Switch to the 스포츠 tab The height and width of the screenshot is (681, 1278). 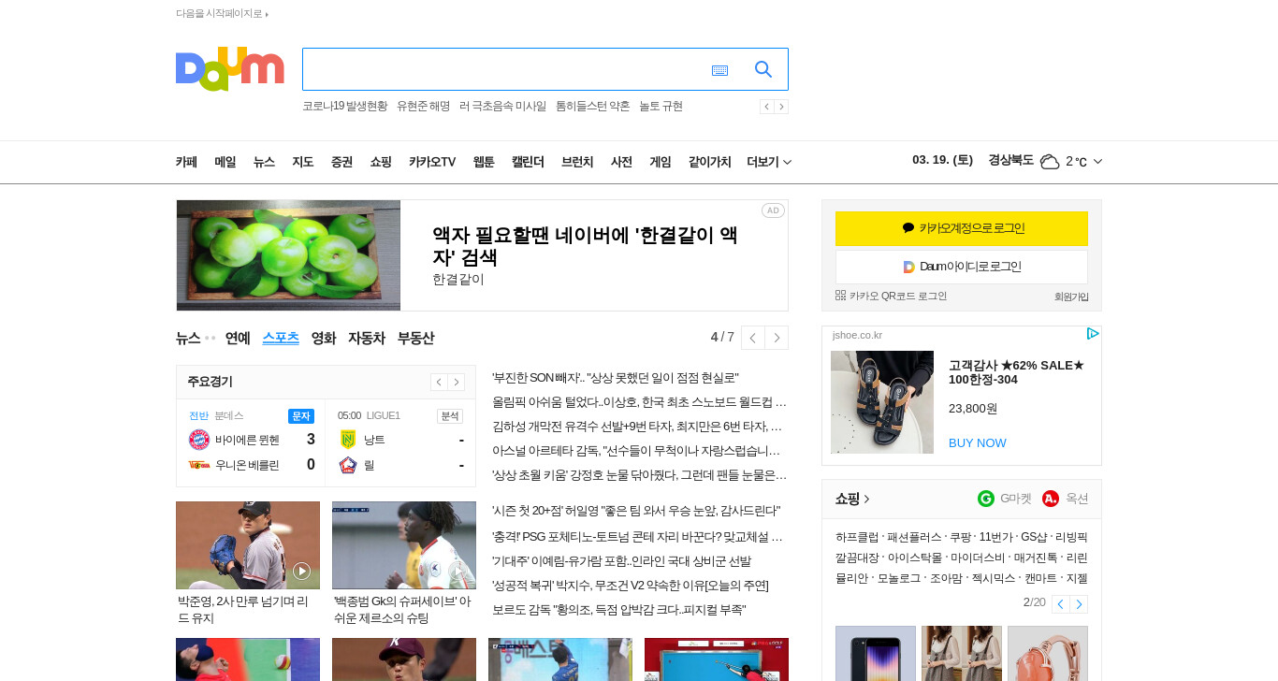coord(281,338)
